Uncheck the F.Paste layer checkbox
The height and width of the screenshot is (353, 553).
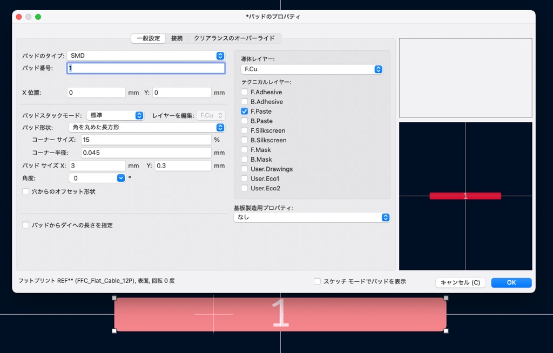click(245, 112)
